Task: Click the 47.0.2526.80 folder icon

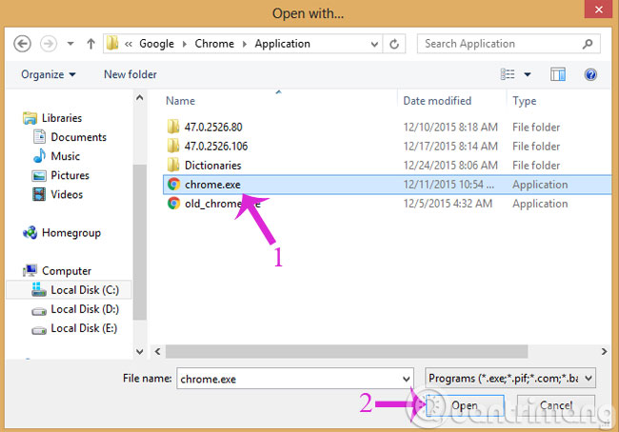Action: 173,127
